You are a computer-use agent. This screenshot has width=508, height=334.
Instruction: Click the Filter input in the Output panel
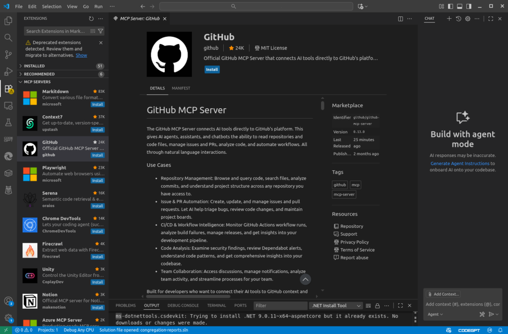280,305
